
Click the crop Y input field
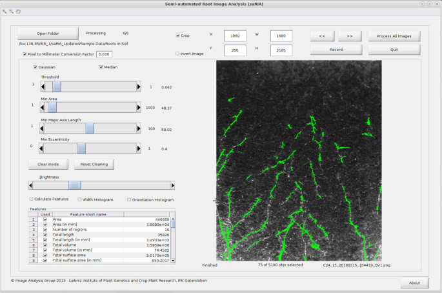point(235,50)
